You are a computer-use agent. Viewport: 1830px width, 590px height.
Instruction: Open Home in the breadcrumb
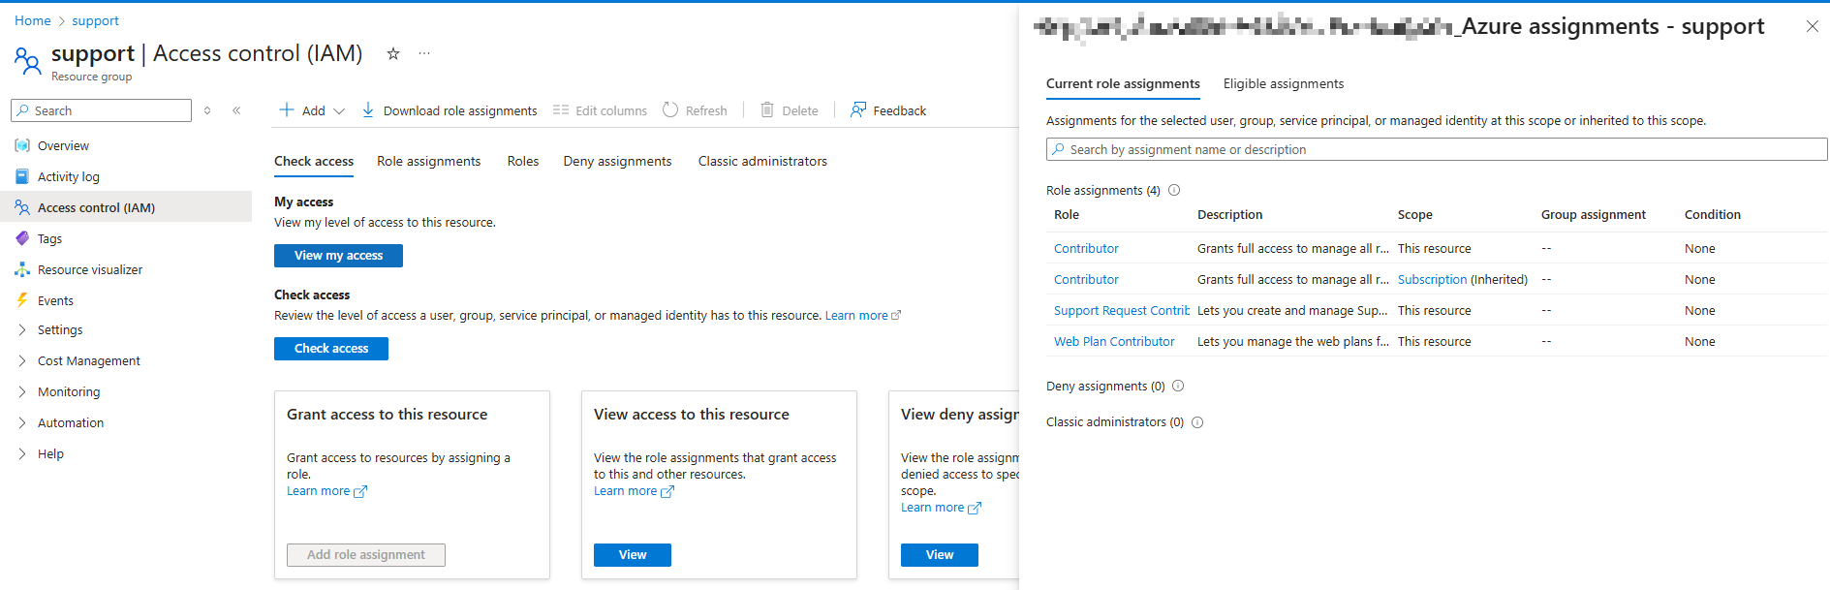point(33,20)
